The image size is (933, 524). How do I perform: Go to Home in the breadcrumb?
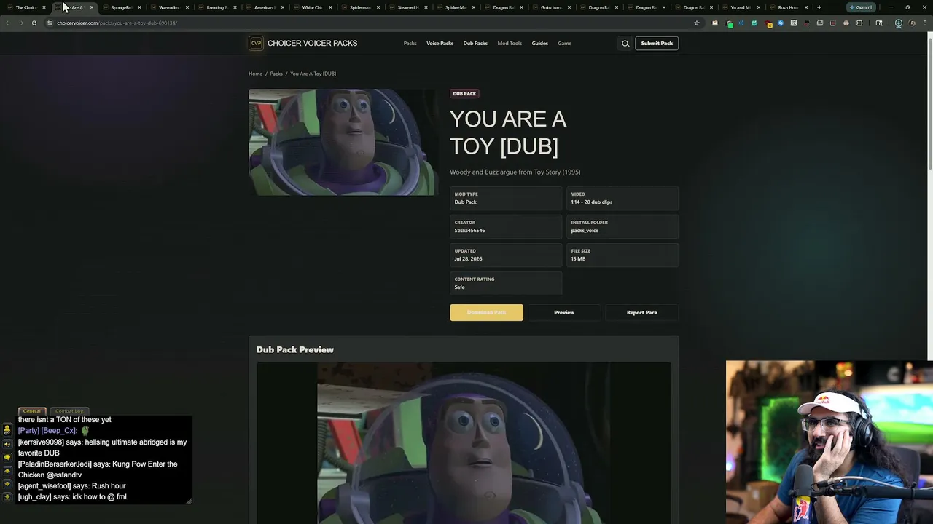[255, 74]
